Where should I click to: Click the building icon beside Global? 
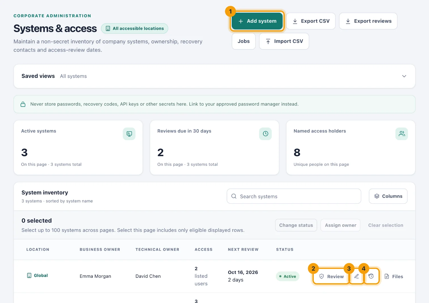point(29,276)
